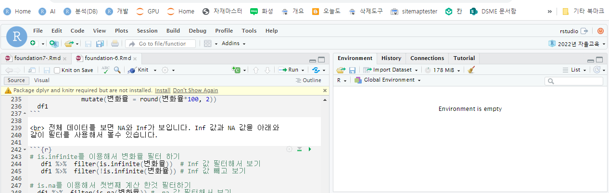Click the Install link for missing packages

click(x=163, y=90)
